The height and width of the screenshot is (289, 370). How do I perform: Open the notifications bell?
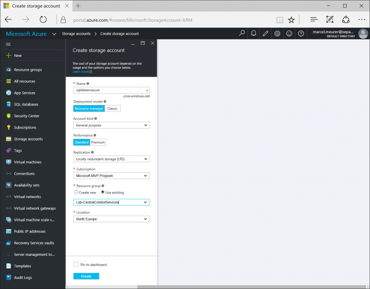254,34
